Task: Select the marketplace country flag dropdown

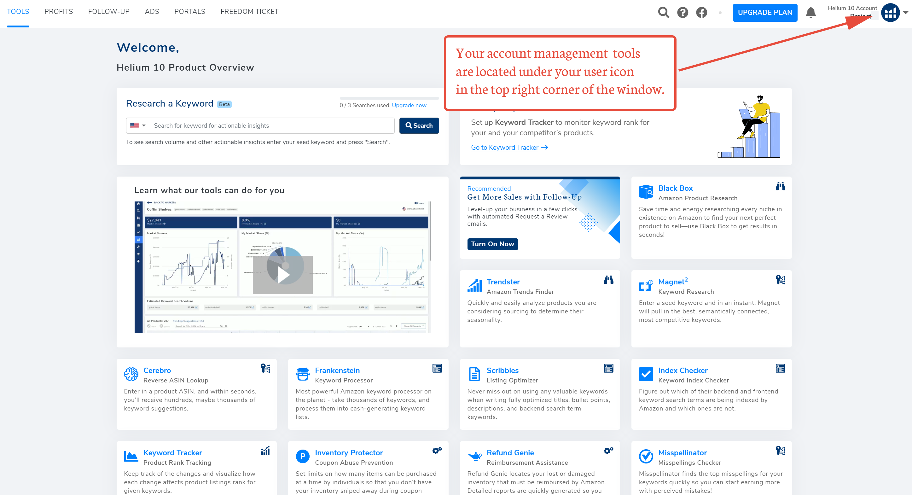Action: click(x=137, y=125)
